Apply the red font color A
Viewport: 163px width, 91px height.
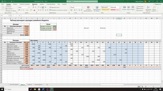34,10
